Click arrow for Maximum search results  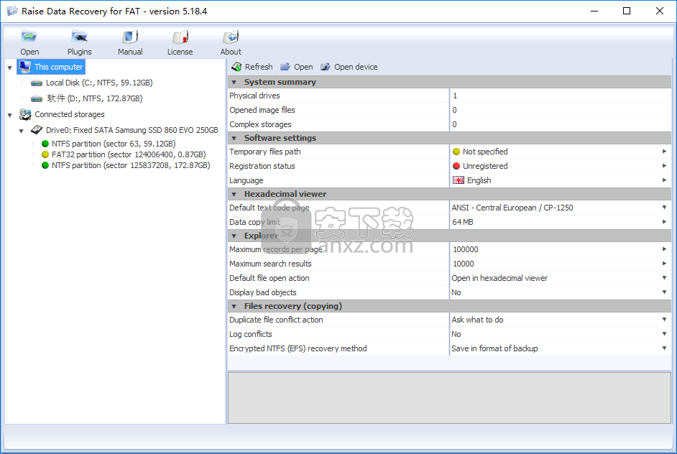tap(664, 263)
